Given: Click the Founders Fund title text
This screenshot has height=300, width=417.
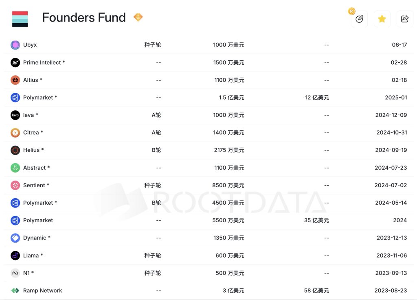Looking at the screenshot, I should click(84, 18).
